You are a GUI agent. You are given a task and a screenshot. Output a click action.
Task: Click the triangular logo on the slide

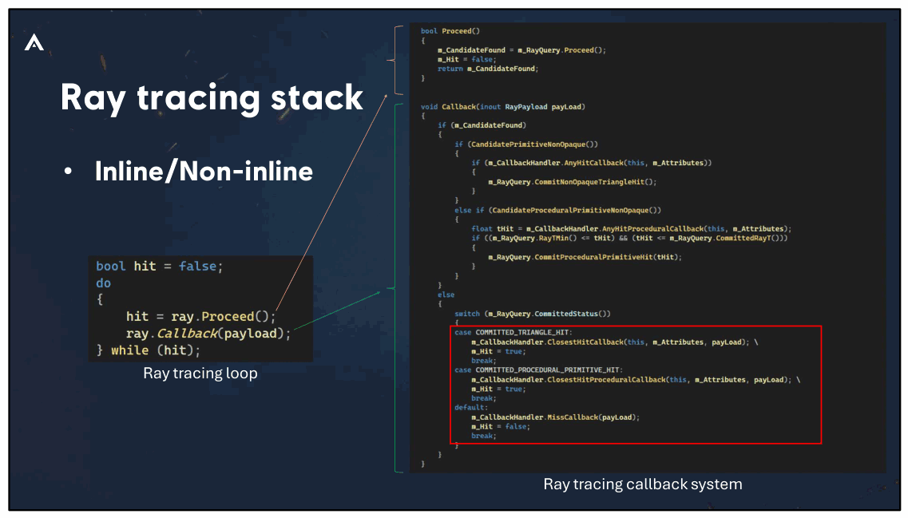[x=34, y=42]
